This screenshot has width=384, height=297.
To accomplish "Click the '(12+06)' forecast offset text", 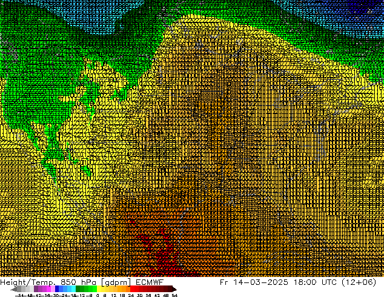I will 359,282.
